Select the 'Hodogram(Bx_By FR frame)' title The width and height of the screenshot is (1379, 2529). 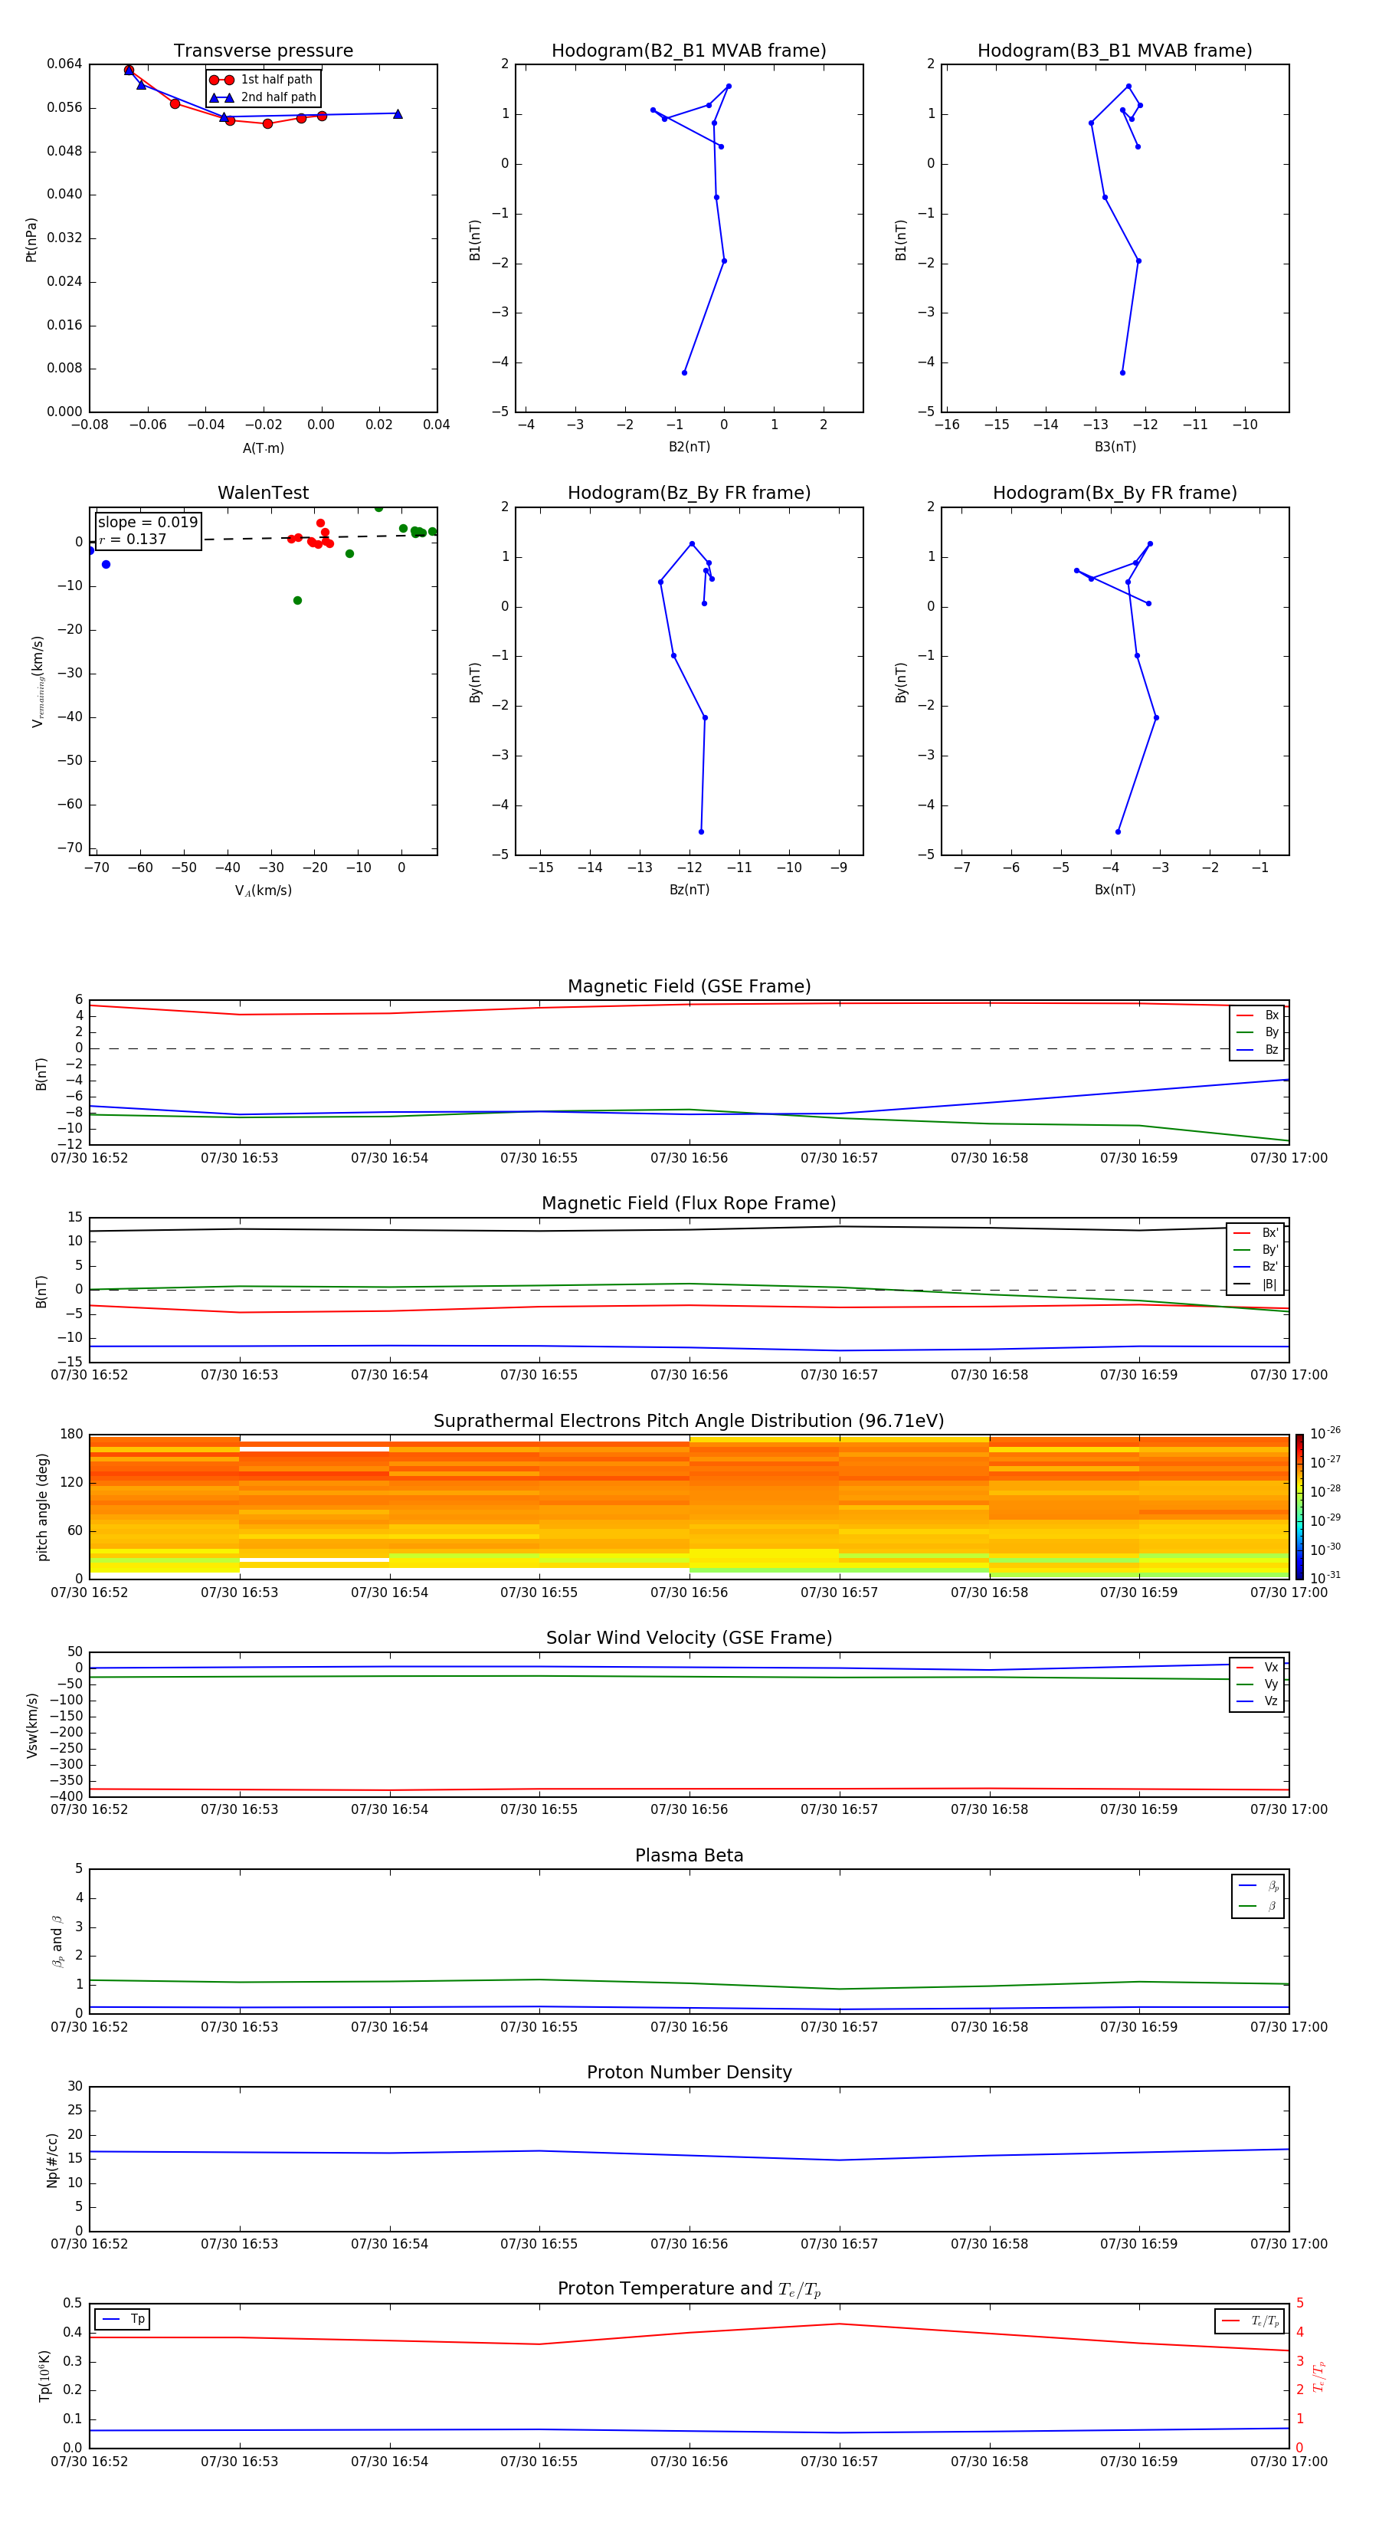click(x=1115, y=493)
